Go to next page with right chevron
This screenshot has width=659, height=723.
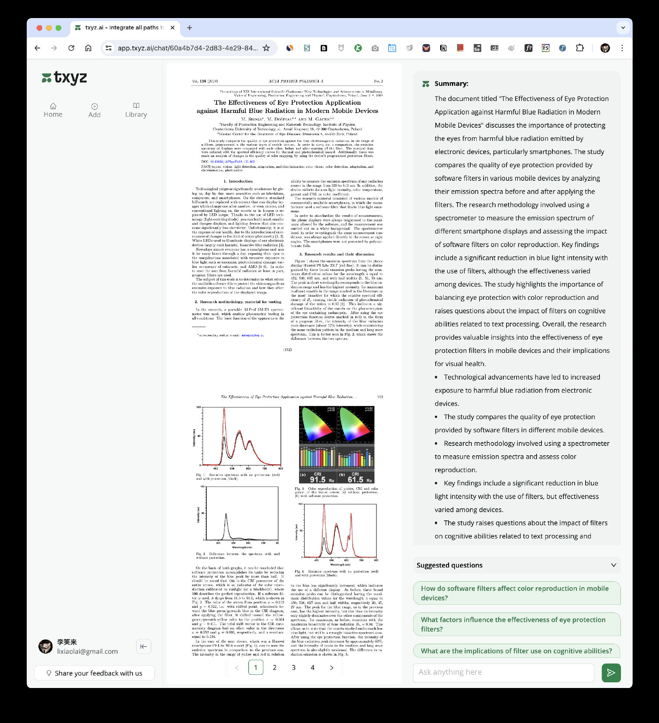pos(331,668)
